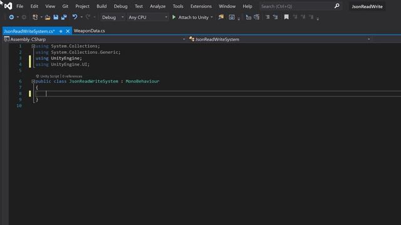Click the Open File folder icon
Viewport: 401px width, 225px height.
(x=48, y=17)
